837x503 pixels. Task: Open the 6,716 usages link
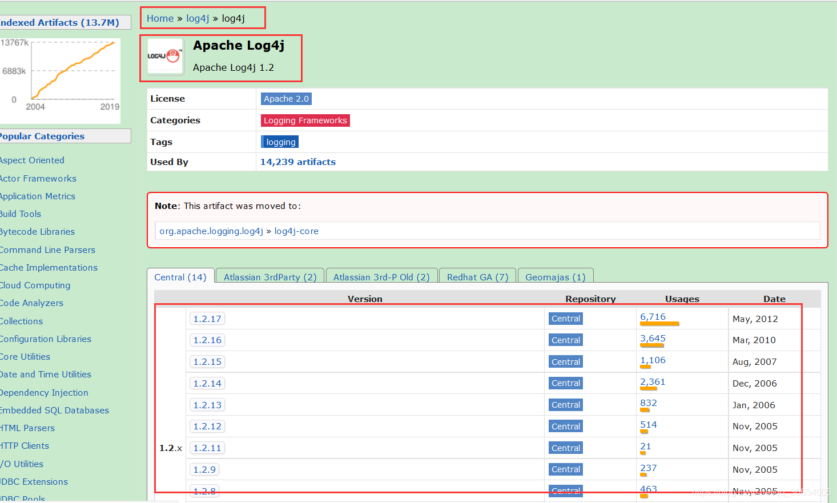[x=653, y=317]
